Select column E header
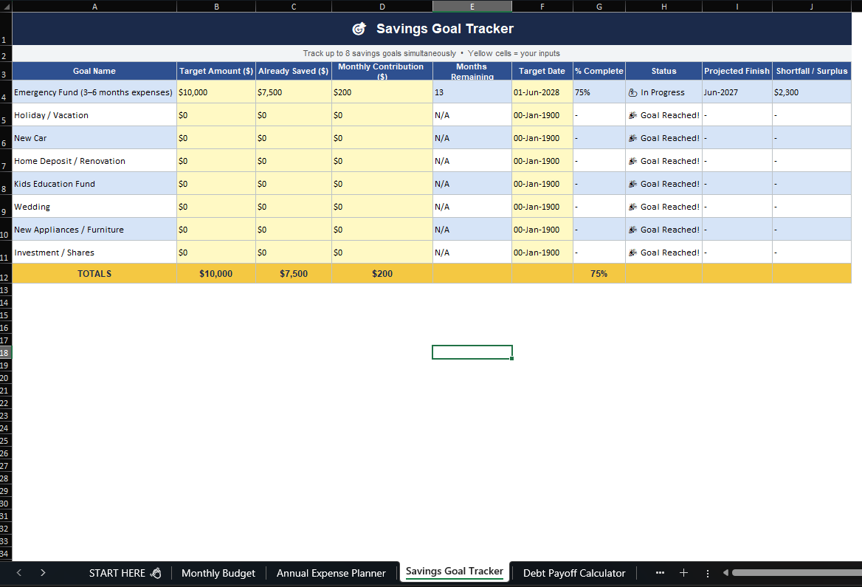862x587 pixels. [472, 6]
